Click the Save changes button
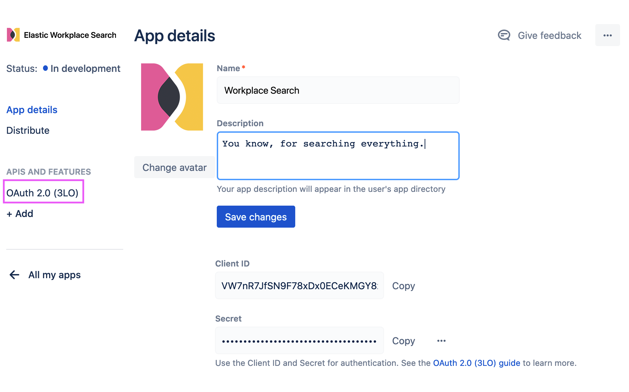The height and width of the screenshot is (392, 629). point(256,217)
